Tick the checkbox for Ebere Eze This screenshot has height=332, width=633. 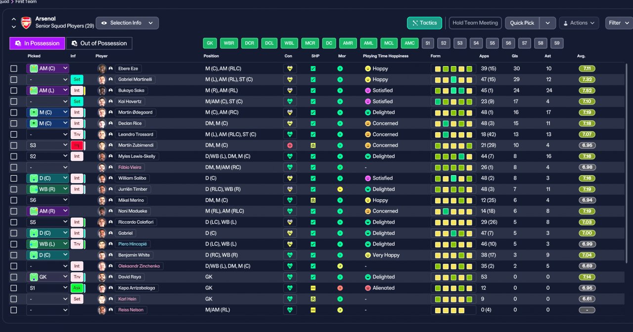(14, 69)
